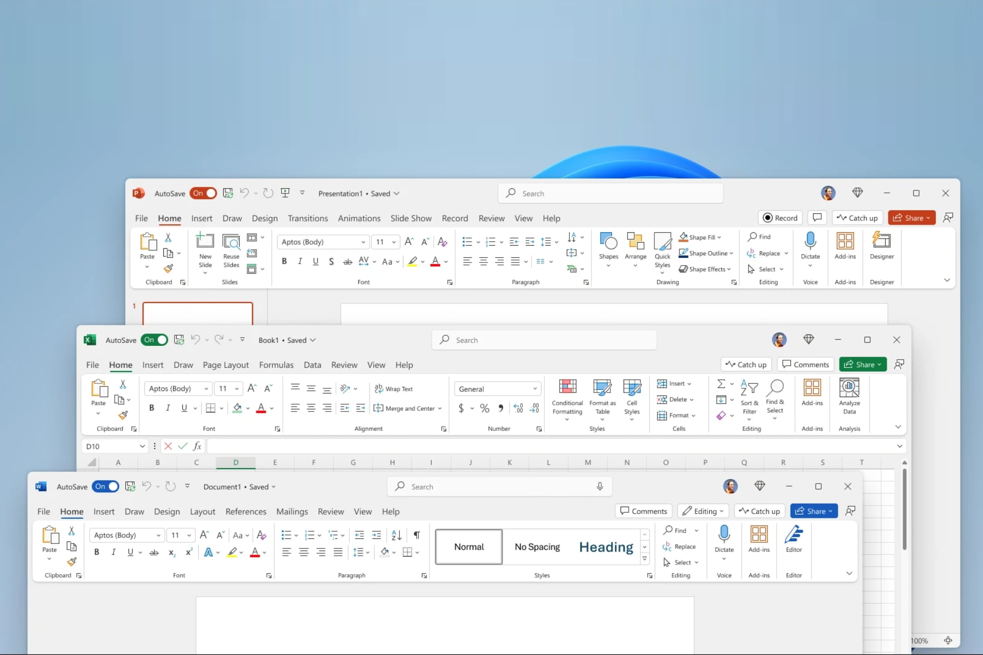
Task: Select the Designer icon in PowerPoint ribbon
Action: pyautogui.click(x=882, y=247)
